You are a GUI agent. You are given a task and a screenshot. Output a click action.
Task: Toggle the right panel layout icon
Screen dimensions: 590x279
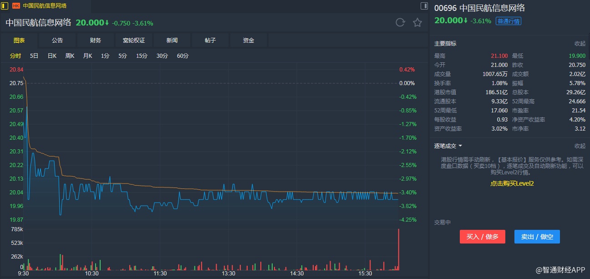point(424,6)
